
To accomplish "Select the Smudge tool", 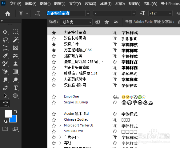I will [x=6, y=80].
